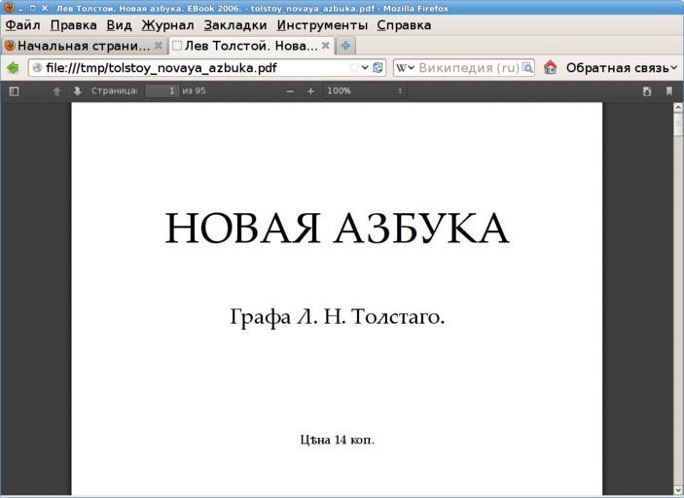The height and width of the screenshot is (498, 684).
Task: Open the Wikipedia search engine dropdown
Action: pos(405,68)
